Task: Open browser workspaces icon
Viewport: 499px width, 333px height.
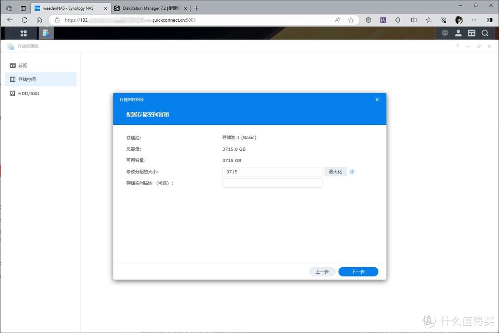Action: click(x=9, y=8)
